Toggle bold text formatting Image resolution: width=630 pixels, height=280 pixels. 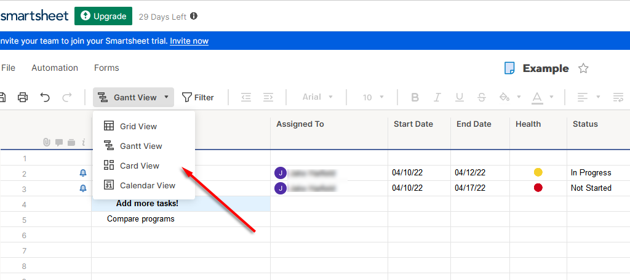click(x=415, y=97)
